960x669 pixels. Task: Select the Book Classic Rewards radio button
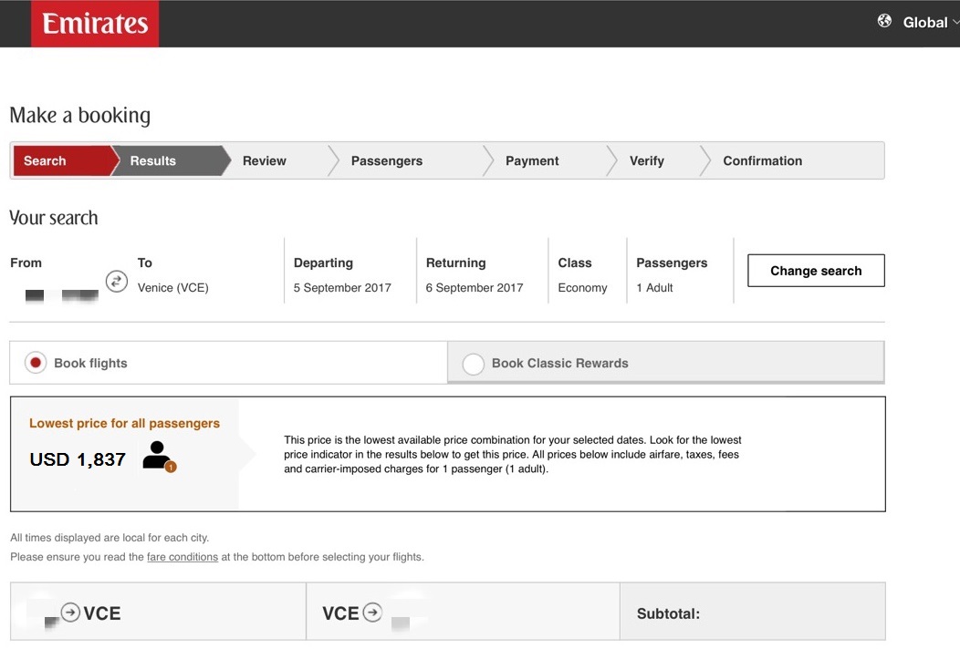[x=473, y=364]
